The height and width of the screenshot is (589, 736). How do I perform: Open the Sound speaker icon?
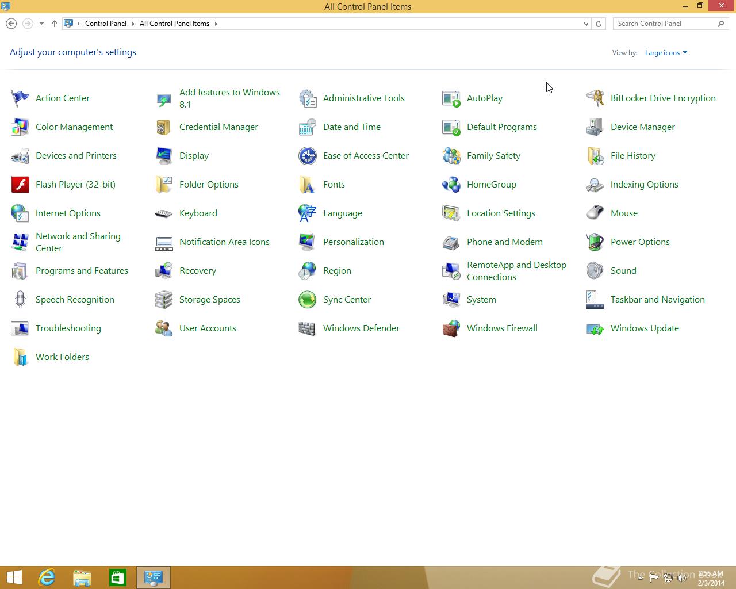point(595,271)
